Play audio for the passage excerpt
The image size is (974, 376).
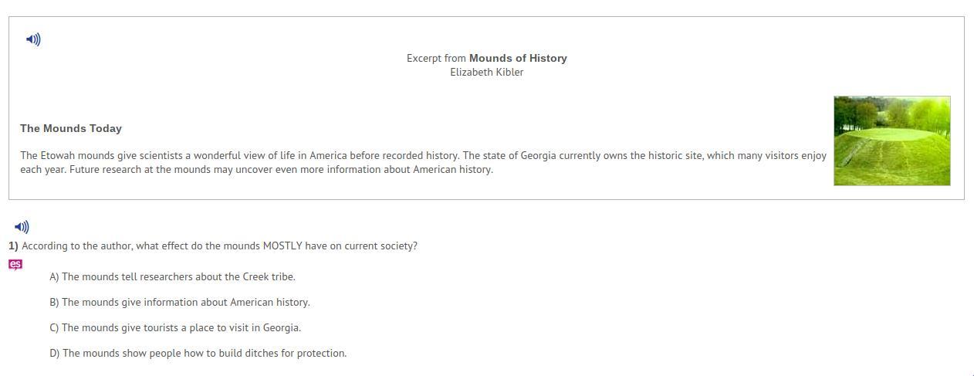pos(33,39)
